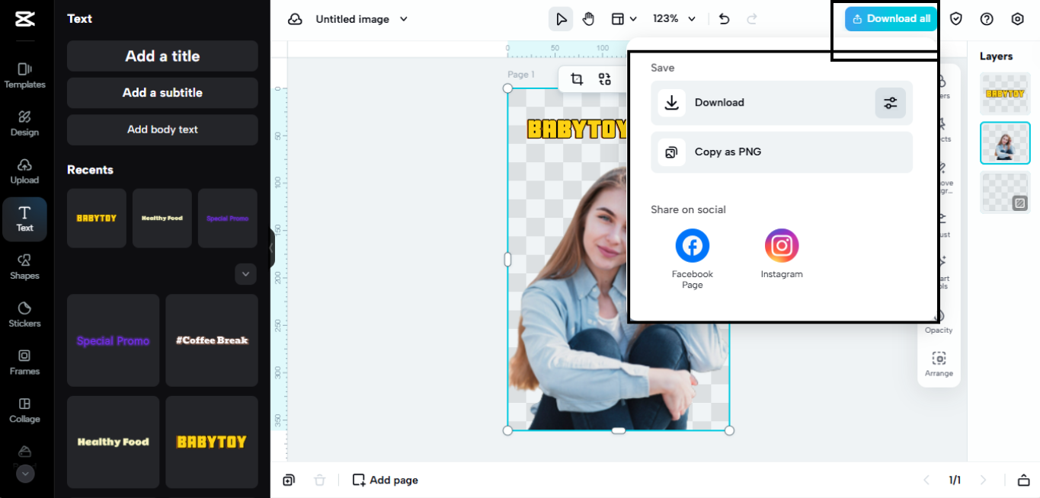Open the Shapes sidebar panel
This screenshot has width=1040, height=498.
click(x=25, y=267)
